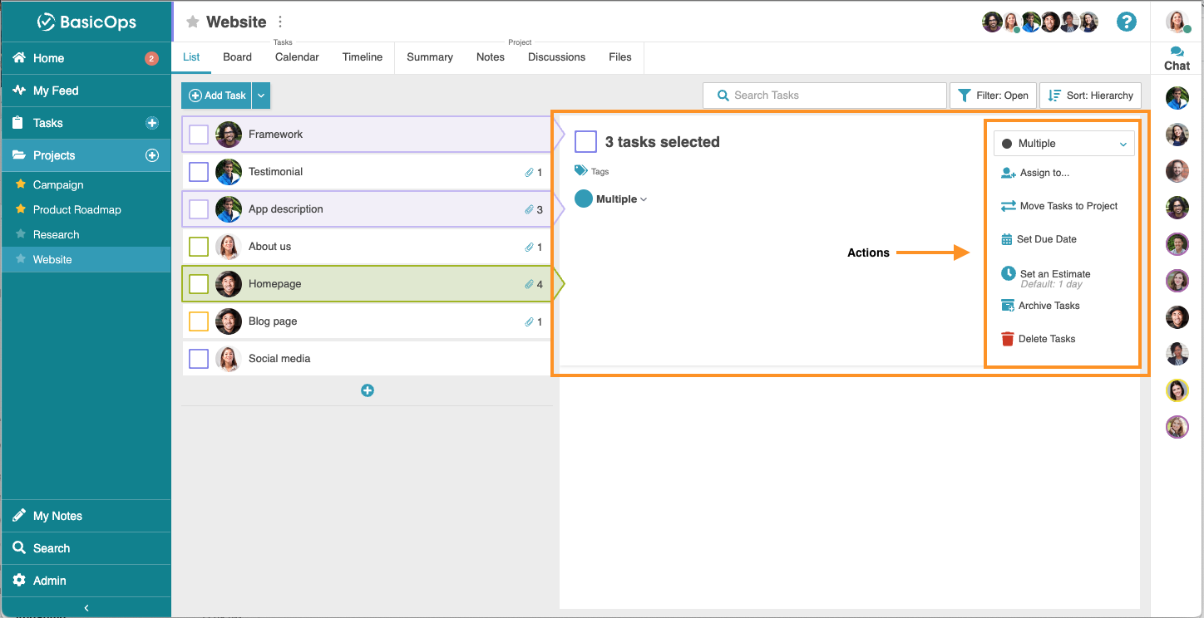Click the Filter: Open button
The height and width of the screenshot is (618, 1204).
click(993, 95)
